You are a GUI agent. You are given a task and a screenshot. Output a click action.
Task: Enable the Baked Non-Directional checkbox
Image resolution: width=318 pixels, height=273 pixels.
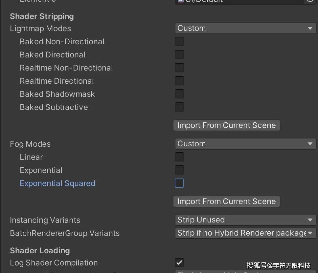pyautogui.click(x=179, y=41)
